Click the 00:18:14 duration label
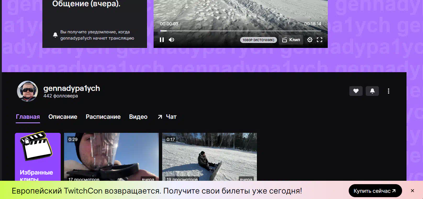Screen dimensions: 423x199 pos(313,24)
